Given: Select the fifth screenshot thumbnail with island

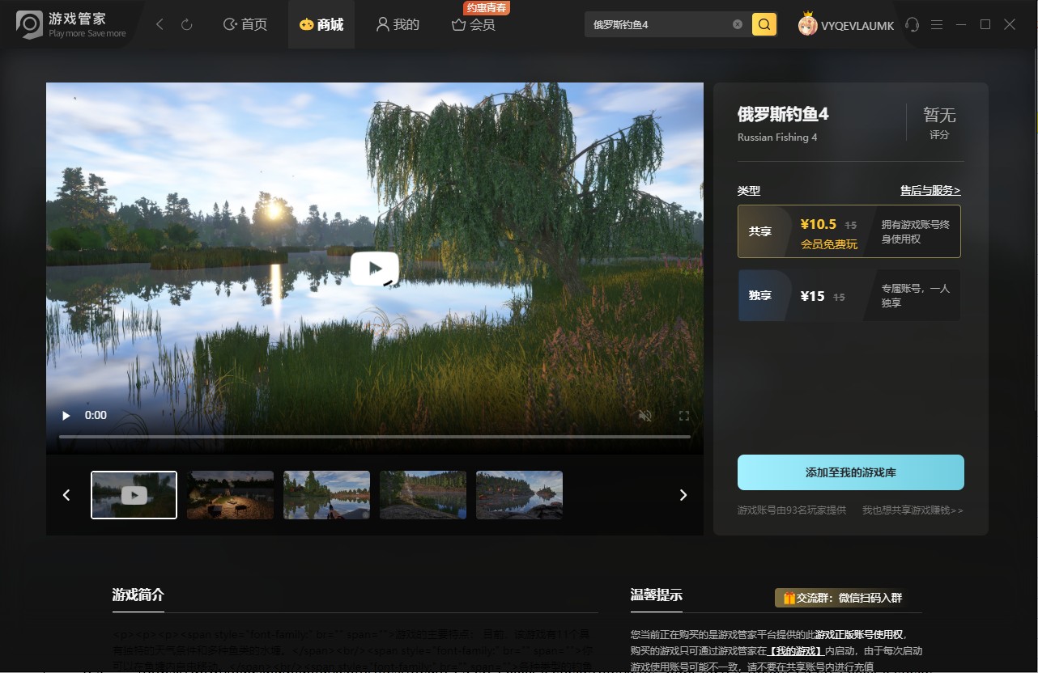Looking at the screenshot, I should 520,495.
